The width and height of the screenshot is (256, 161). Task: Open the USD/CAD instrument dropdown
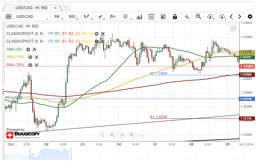tap(32, 16)
